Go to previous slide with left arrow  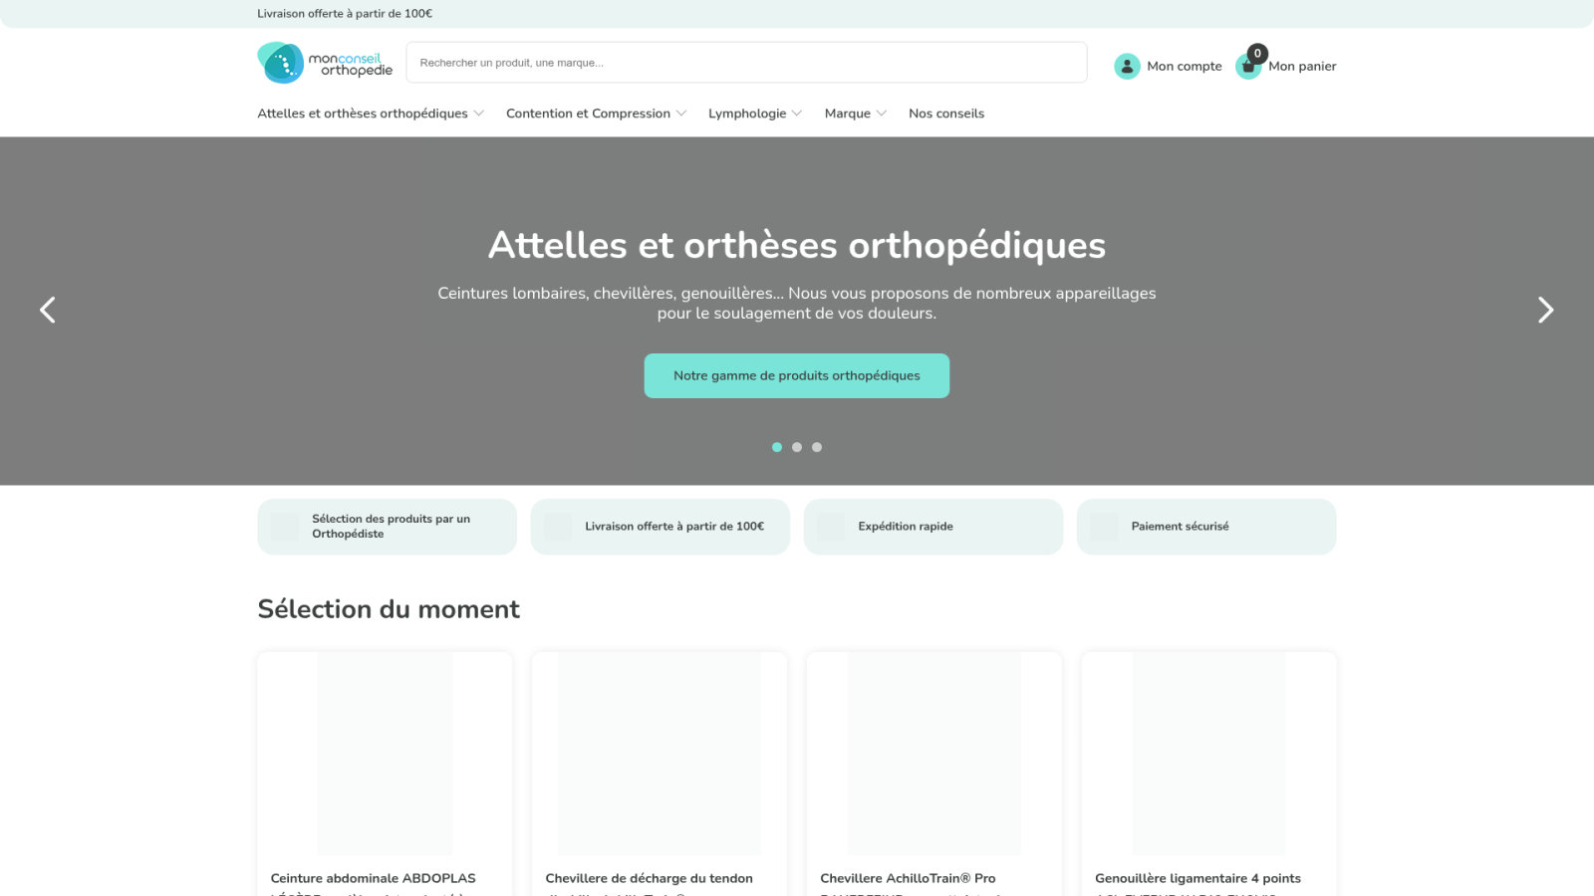coord(47,310)
